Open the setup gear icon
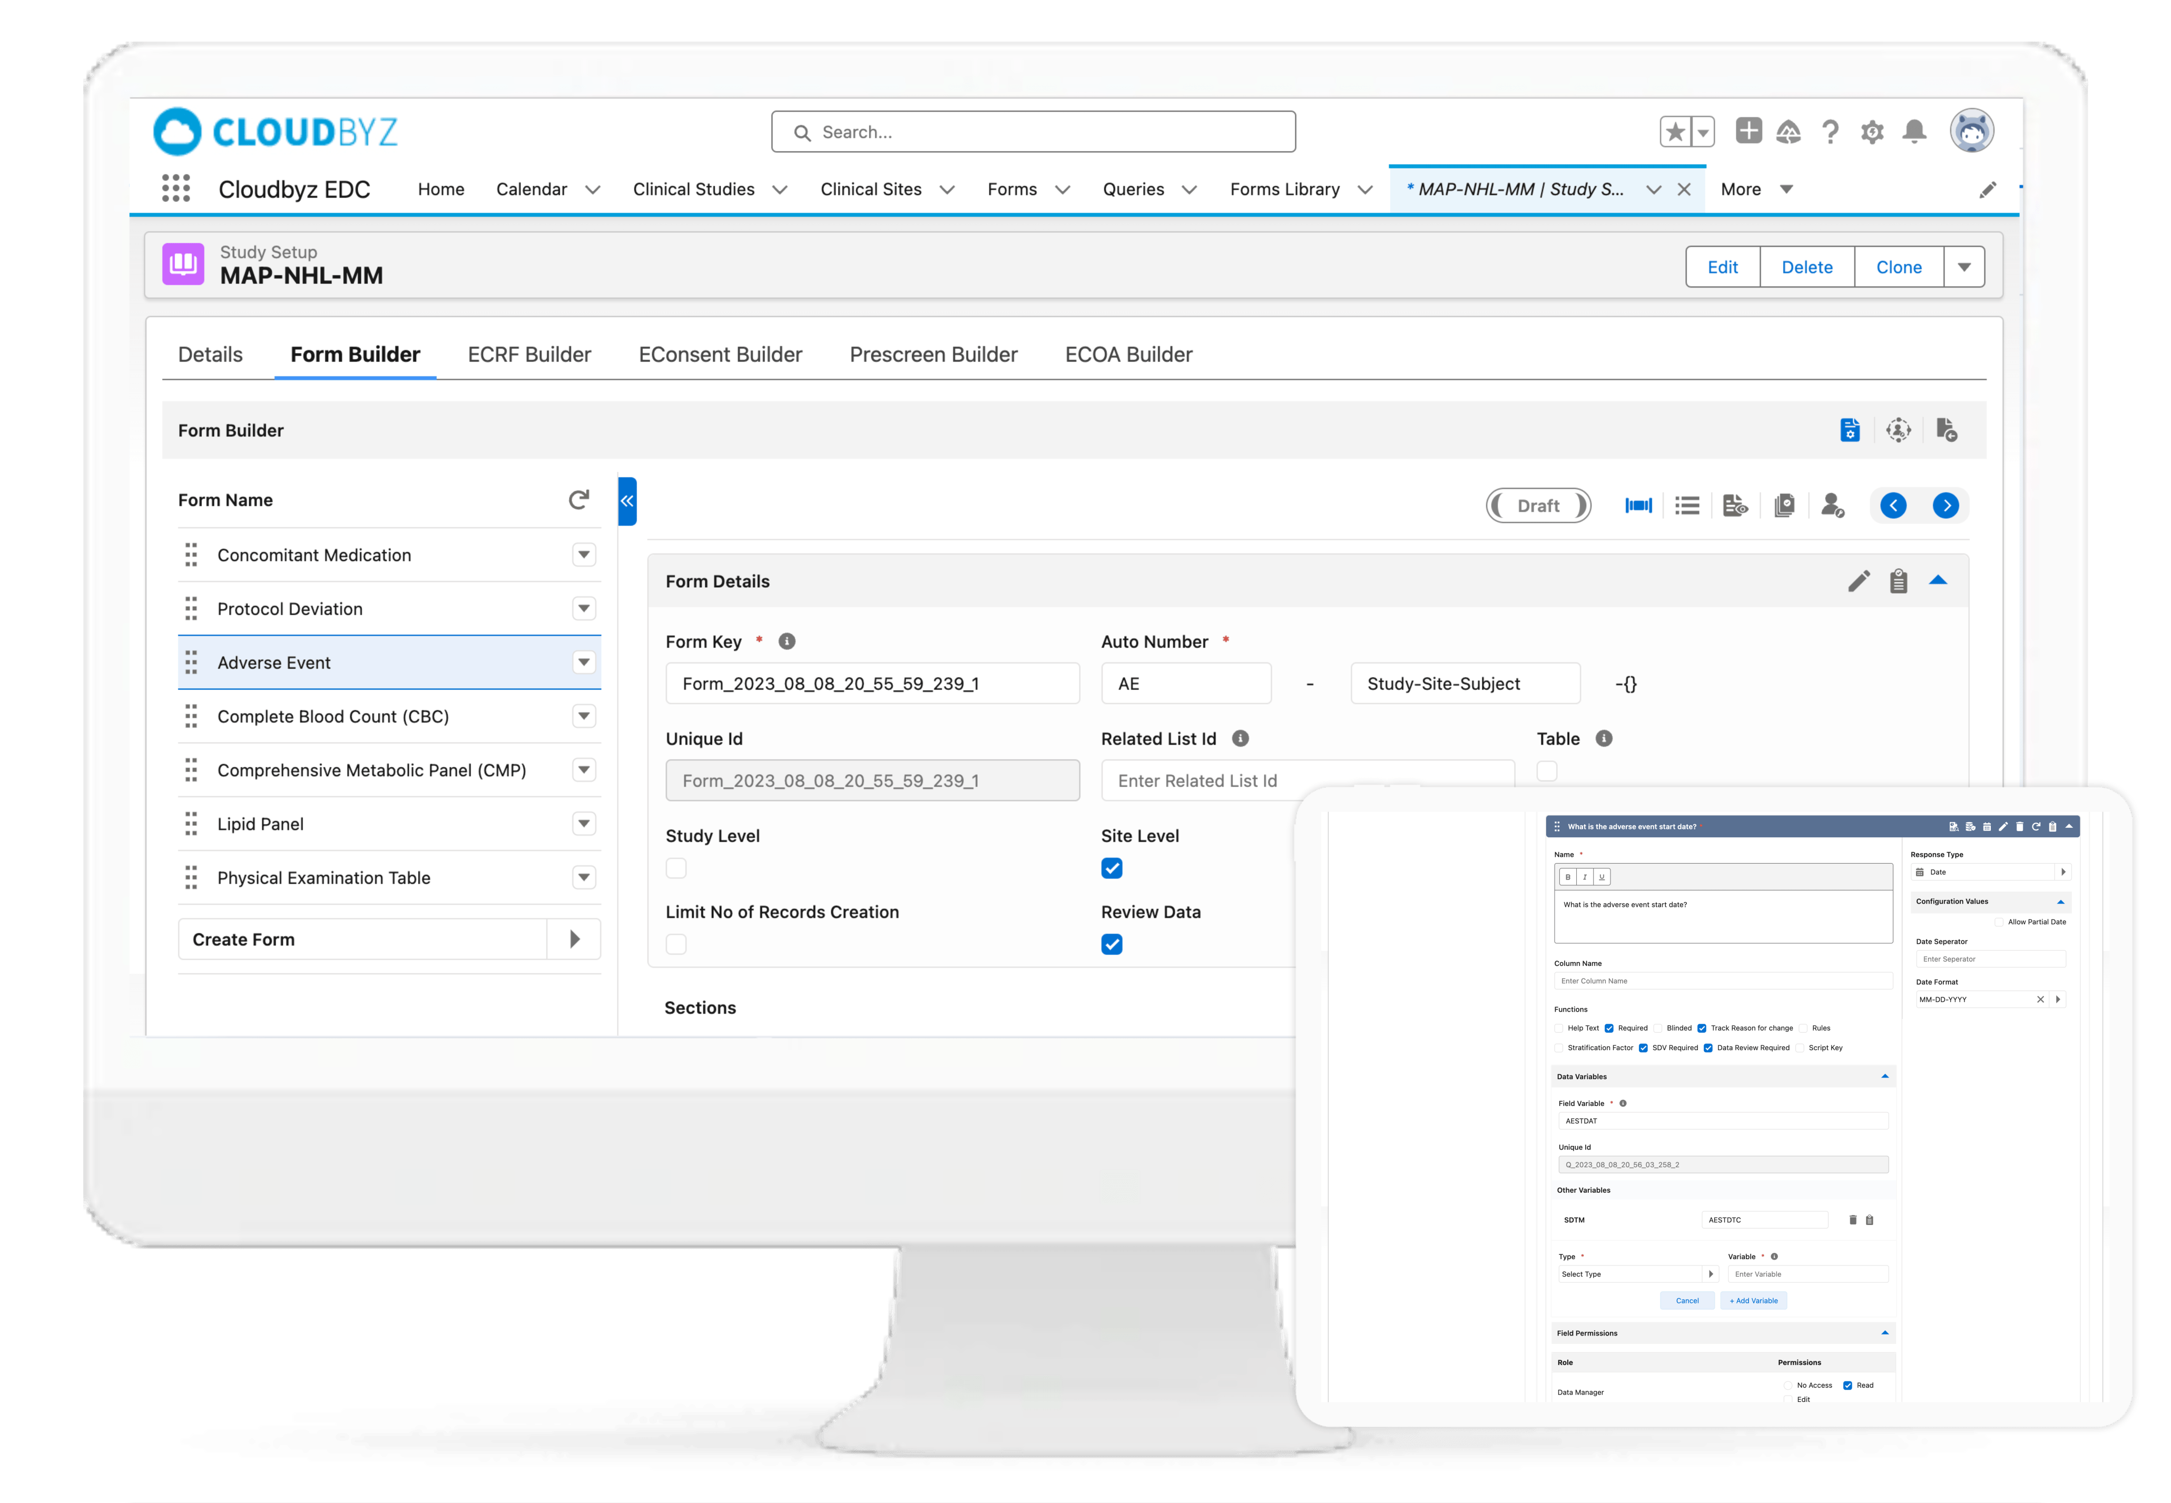The height and width of the screenshot is (1503, 2171). [1871, 132]
